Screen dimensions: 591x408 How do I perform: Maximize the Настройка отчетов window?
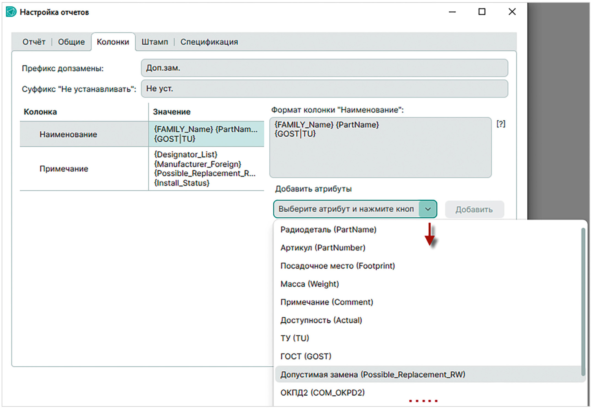tap(482, 12)
